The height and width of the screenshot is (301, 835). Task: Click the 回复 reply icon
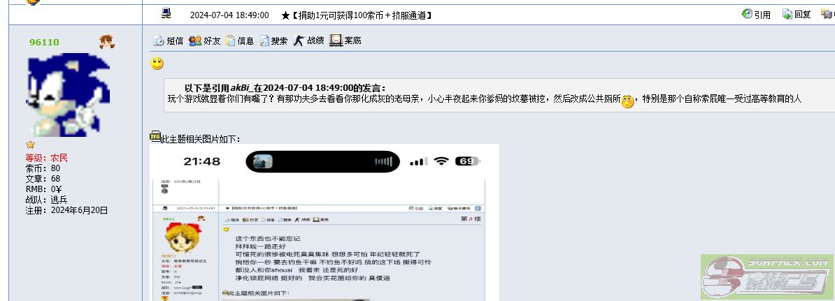pyautogui.click(x=787, y=15)
